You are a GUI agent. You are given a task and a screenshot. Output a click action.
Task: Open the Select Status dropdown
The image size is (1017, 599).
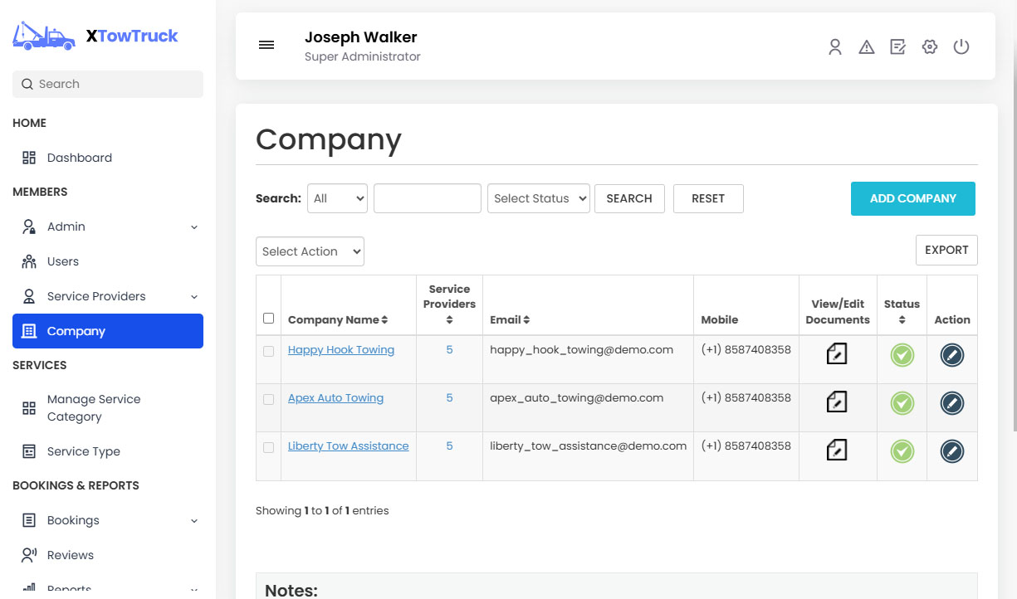(538, 198)
